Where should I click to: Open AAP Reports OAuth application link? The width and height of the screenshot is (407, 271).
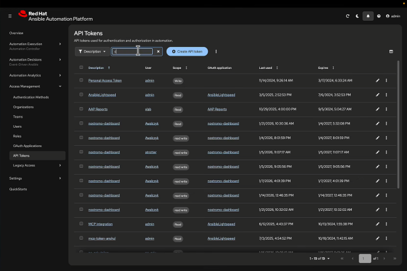(217, 109)
